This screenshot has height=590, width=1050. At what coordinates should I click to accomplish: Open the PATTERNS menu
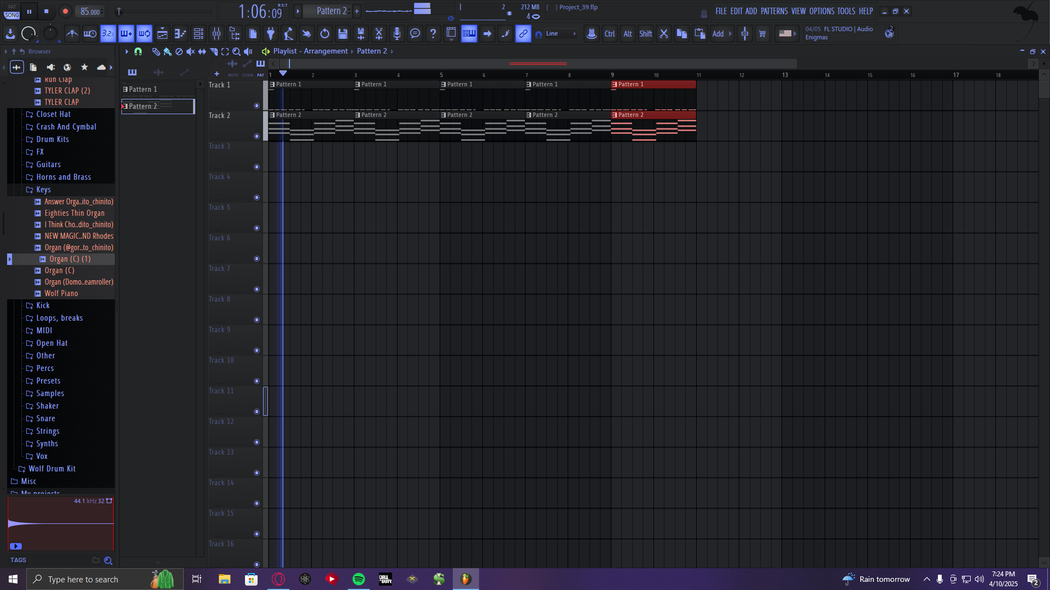(774, 11)
